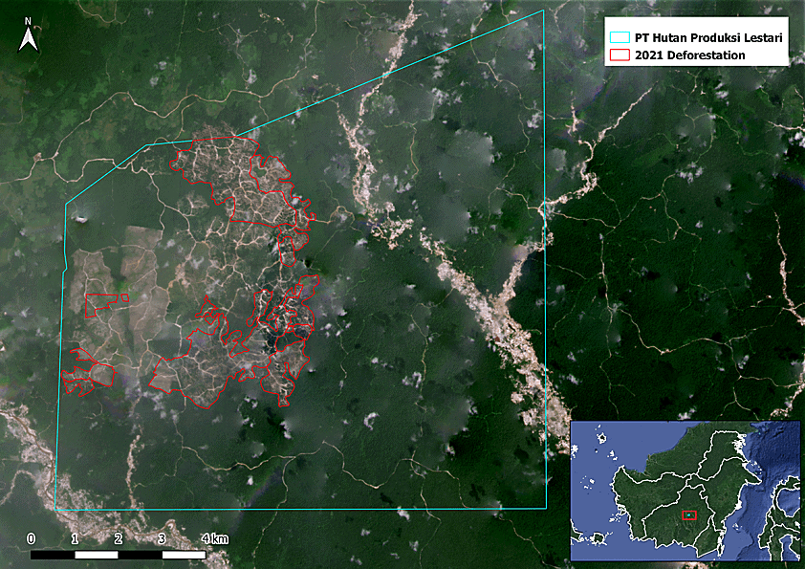Click the scale bar '0' label
This screenshot has height=569, width=805.
click(x=32, y=538)
